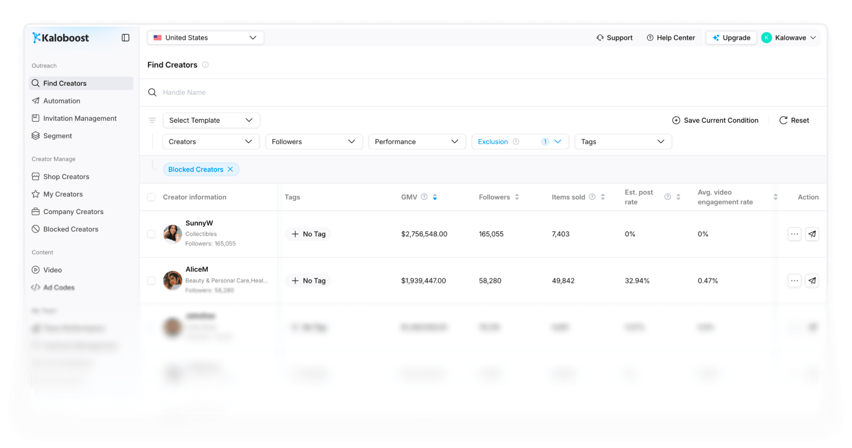This screenshot has height=448, width=852.
Task: Toggle the select-all creators checkbox
Action: 151,197
